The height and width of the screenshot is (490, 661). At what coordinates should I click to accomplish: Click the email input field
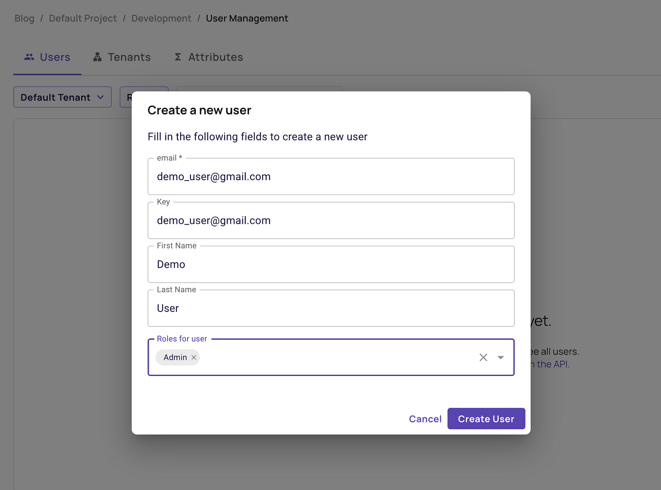[330, 176]
